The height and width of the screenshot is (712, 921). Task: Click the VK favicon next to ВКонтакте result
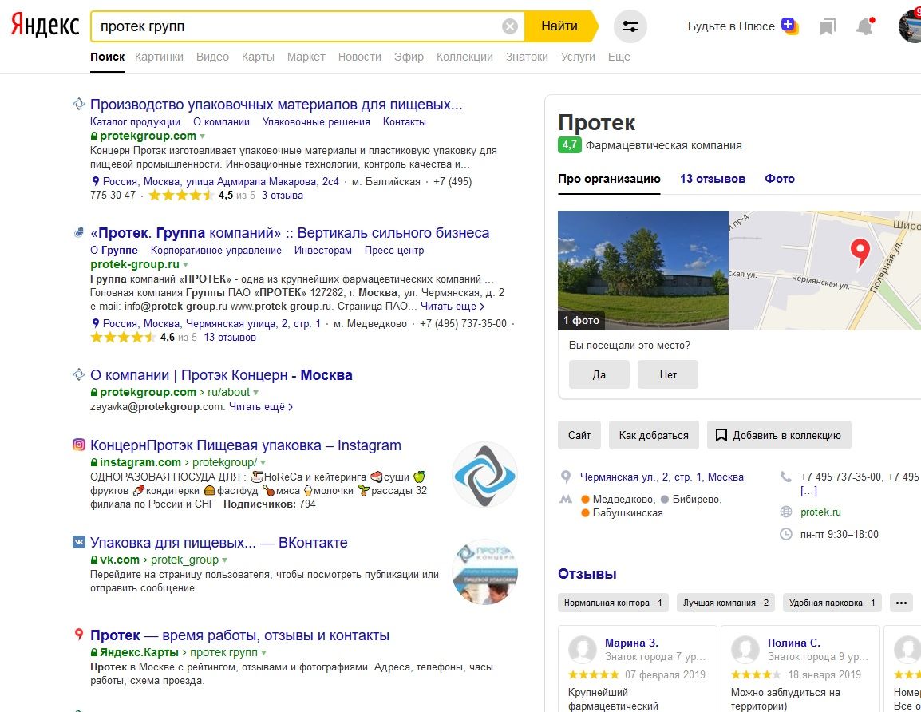click(x=79, y=542)
